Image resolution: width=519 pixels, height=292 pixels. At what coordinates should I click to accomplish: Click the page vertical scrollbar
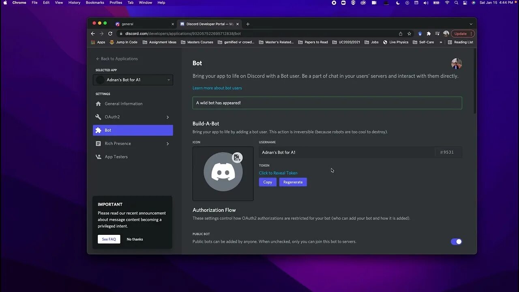pyautogui.click(x=475, y=81)
